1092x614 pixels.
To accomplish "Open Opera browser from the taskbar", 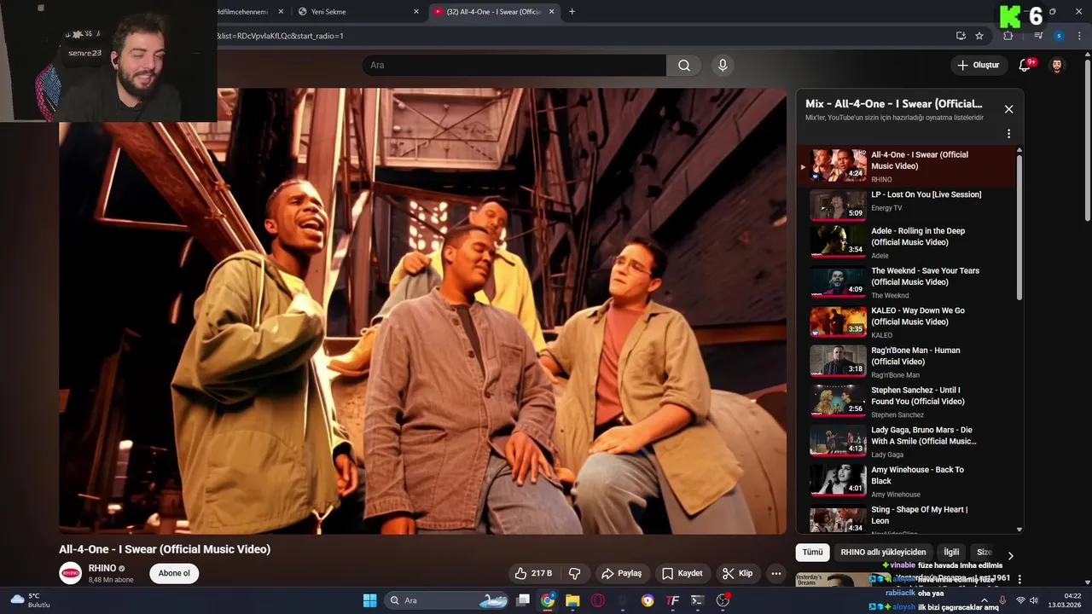I will coord(598,600).
